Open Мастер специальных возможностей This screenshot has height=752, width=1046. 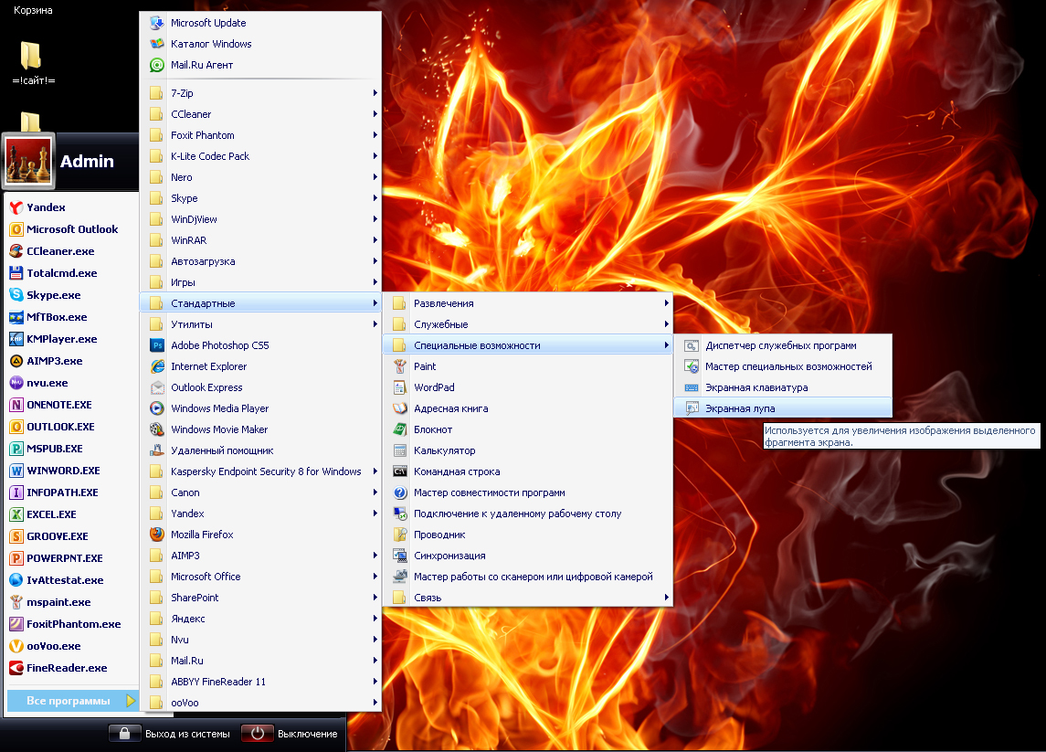[x=783, y=366]
